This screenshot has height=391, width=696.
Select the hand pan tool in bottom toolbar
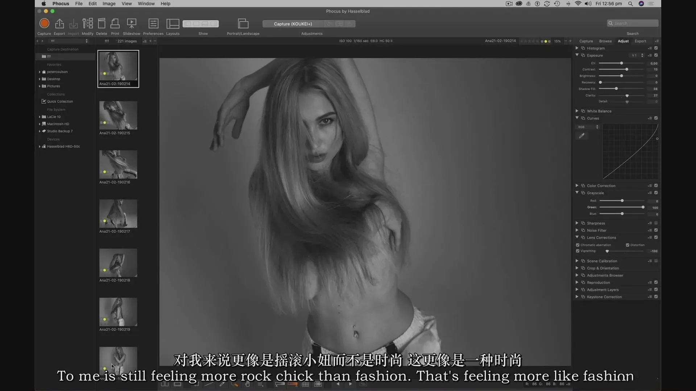click(247, 384)
